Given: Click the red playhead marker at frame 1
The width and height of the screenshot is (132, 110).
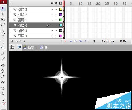Looking at the screenshot, I should (64, 3).
